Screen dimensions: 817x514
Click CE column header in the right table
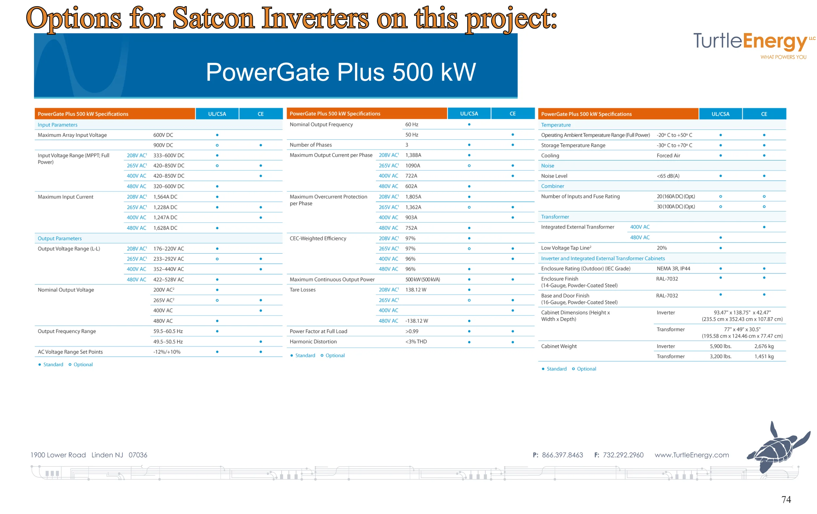pyautogui.click(x=764, y=114)
